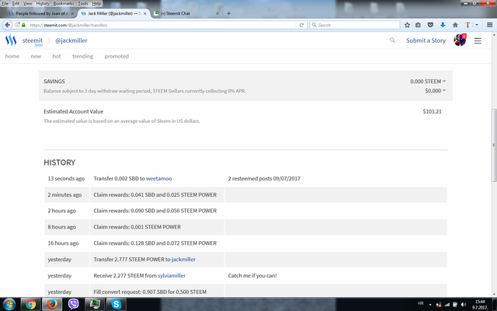Open the Tools menu
This screenshot has height=311, width=497.
[83, 3]
